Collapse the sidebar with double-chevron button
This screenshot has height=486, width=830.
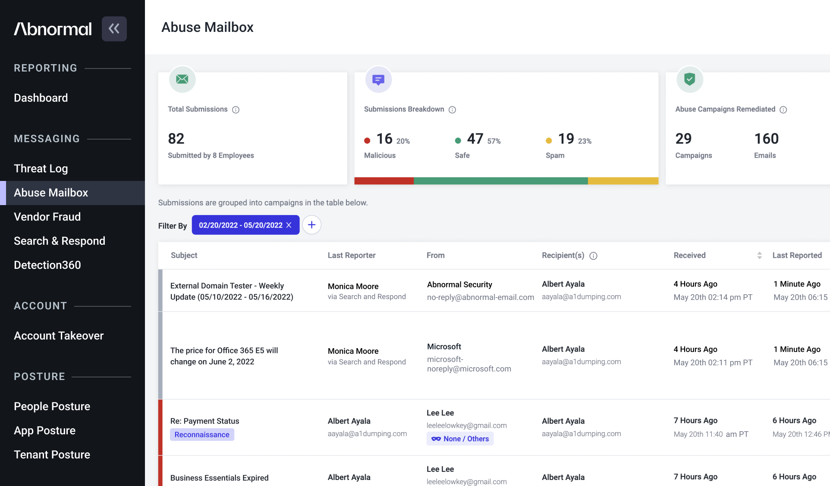click(114, 29)
